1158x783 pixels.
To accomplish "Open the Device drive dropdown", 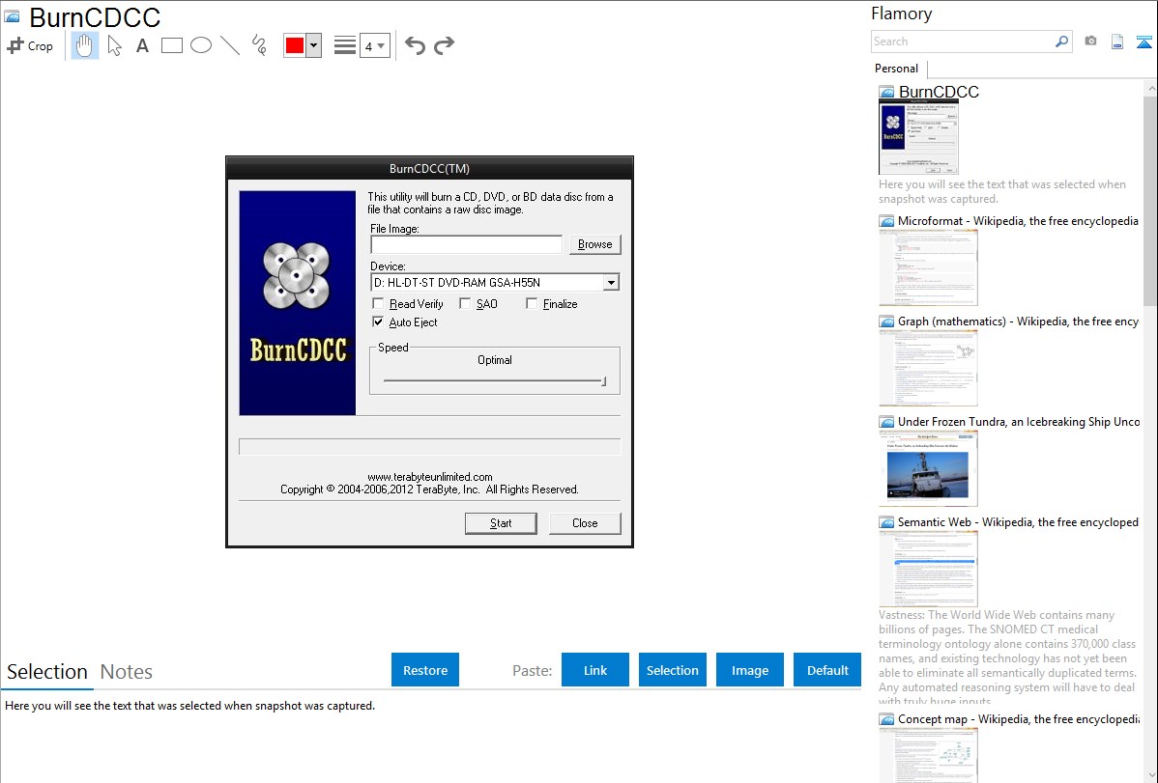I will (x=610, y=283).
